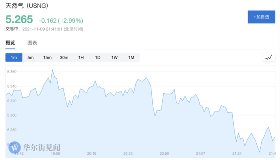Choose the 1D interval
Viewport: 280px width, 160px height.
click(98, 57)
